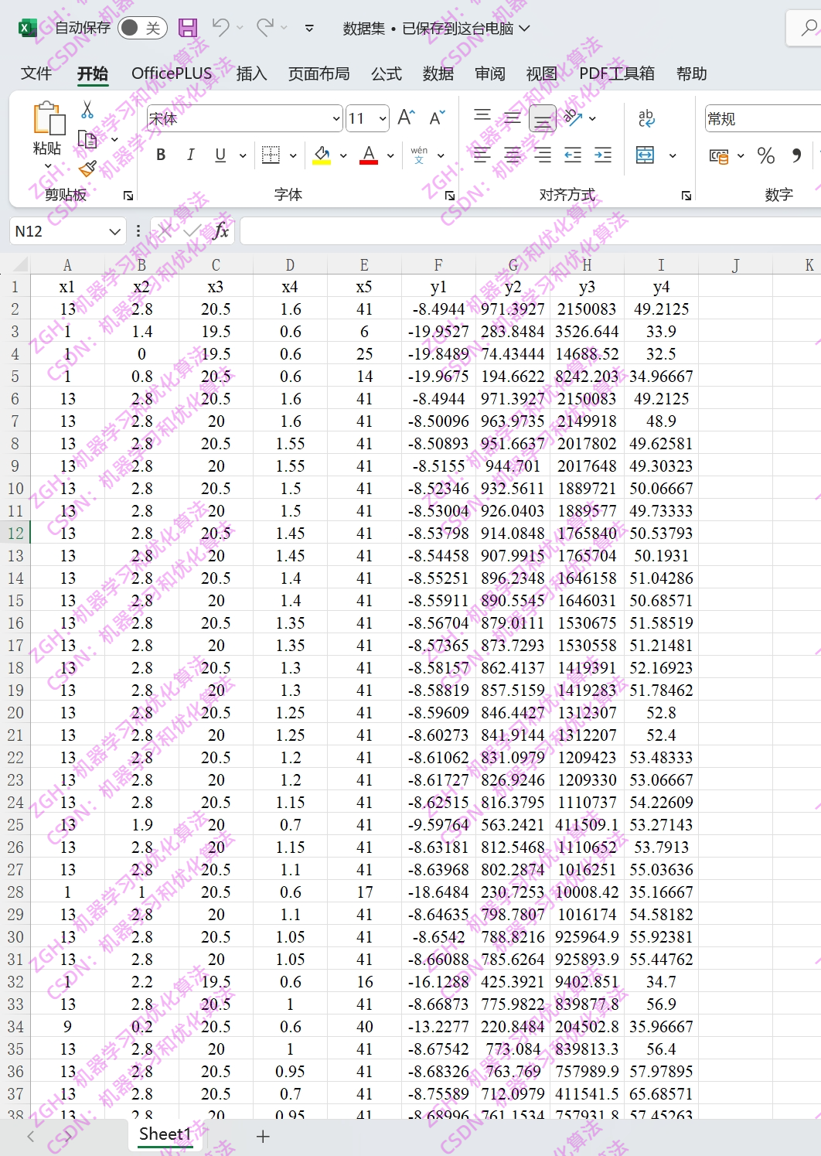Click the percent style % icon
This screenshot has width=821, height=1156.
pyautogui.click(x=766, y=157)
